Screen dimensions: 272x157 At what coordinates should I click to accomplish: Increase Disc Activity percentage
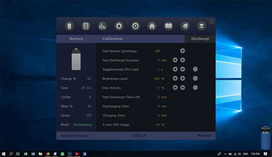182,88
